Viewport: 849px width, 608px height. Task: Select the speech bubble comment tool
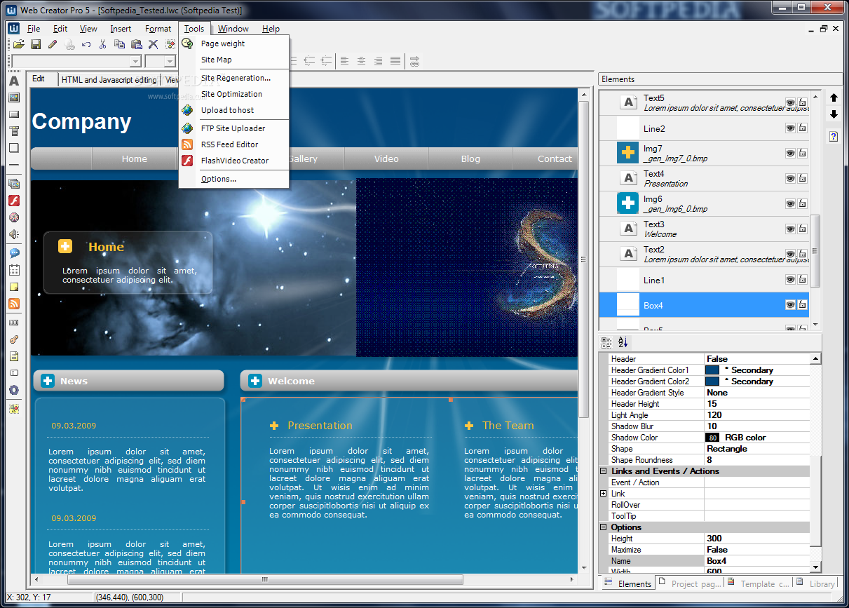(x=14, y=253)
